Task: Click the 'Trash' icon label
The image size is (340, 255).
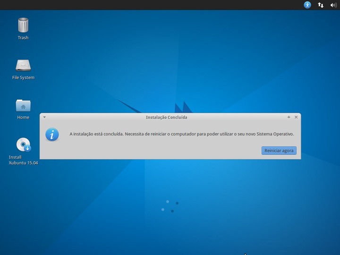Action: [23, 38]
